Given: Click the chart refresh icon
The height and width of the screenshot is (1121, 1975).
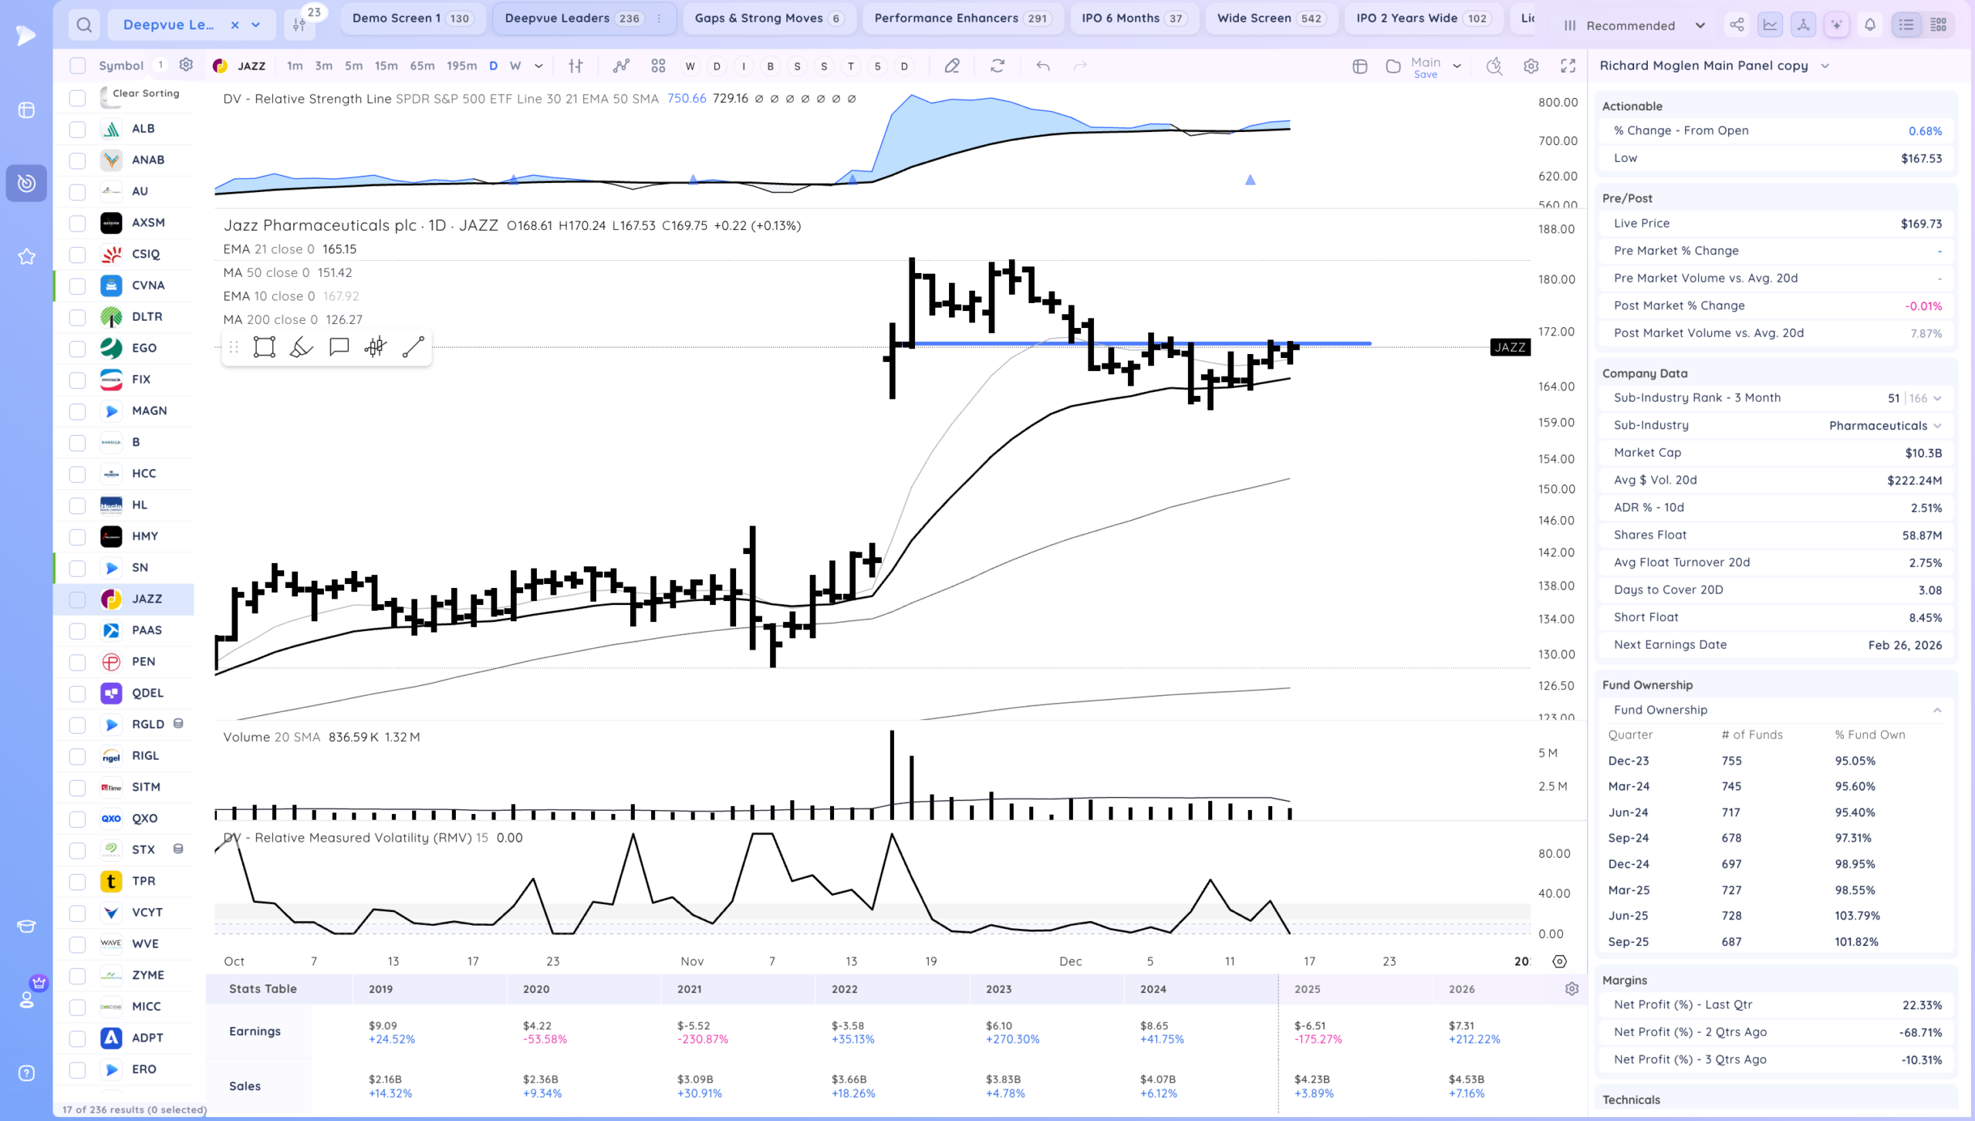Looking at the screenshot, I should point(998,66).
